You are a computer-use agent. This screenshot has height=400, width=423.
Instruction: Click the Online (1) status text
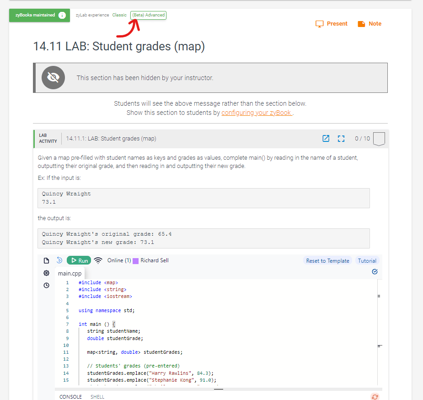pyautogui.click(x=119, y=260)
